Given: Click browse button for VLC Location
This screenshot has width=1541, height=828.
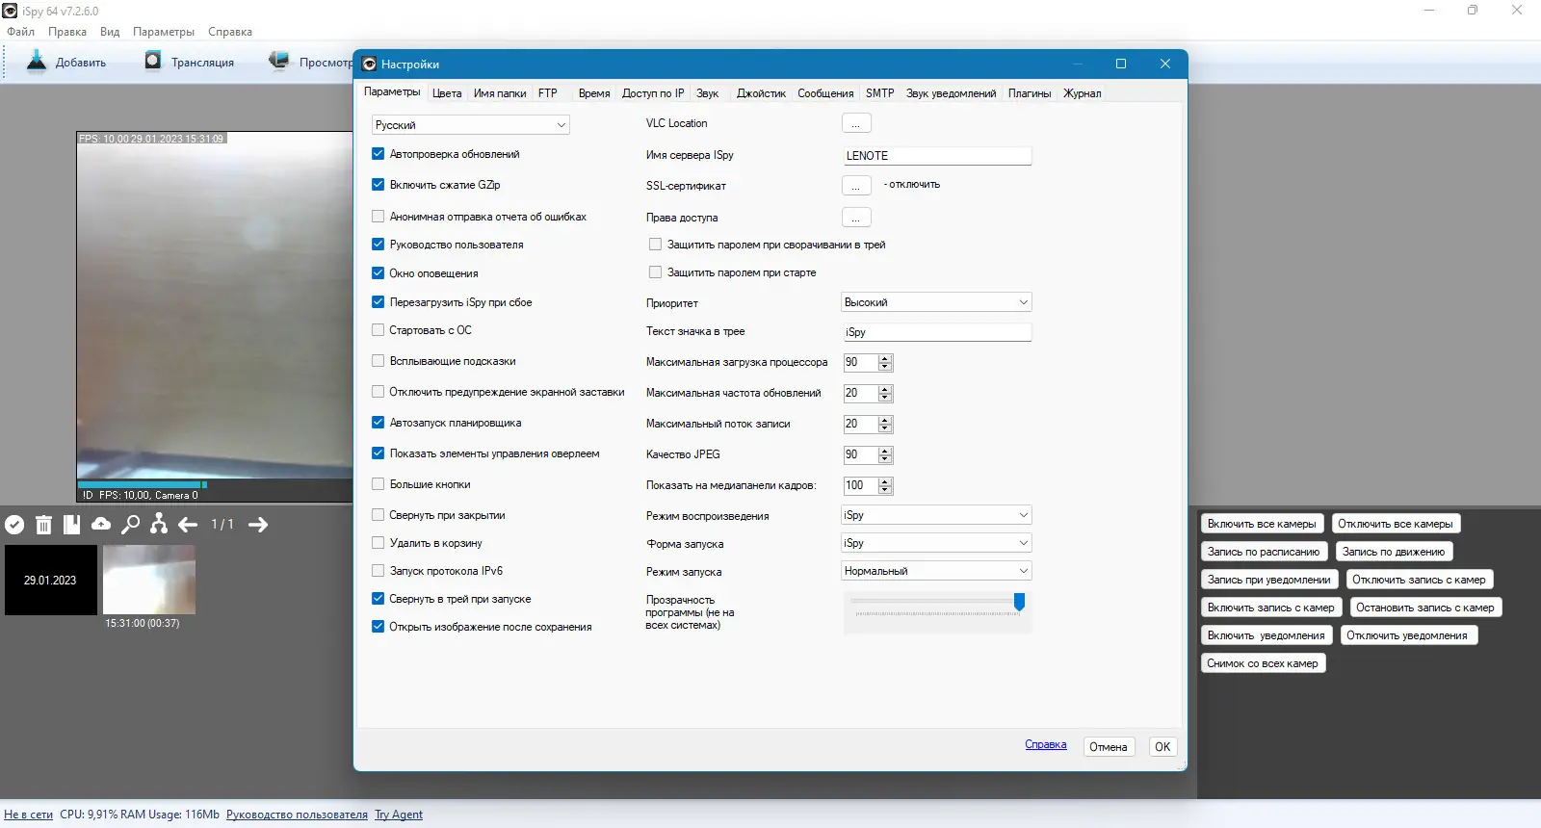Looking at the screenshot, I should 856,124.
